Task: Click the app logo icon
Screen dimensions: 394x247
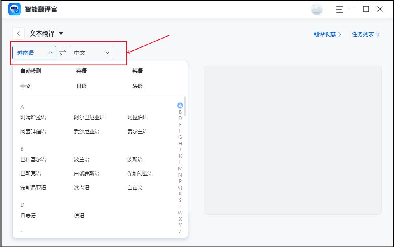Action: (15, 9)
